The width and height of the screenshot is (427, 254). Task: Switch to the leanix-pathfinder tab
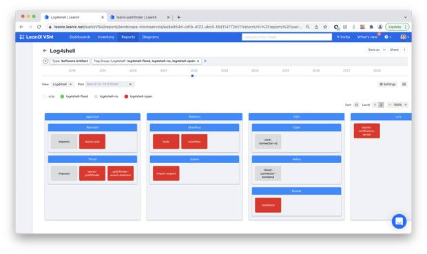136,17
